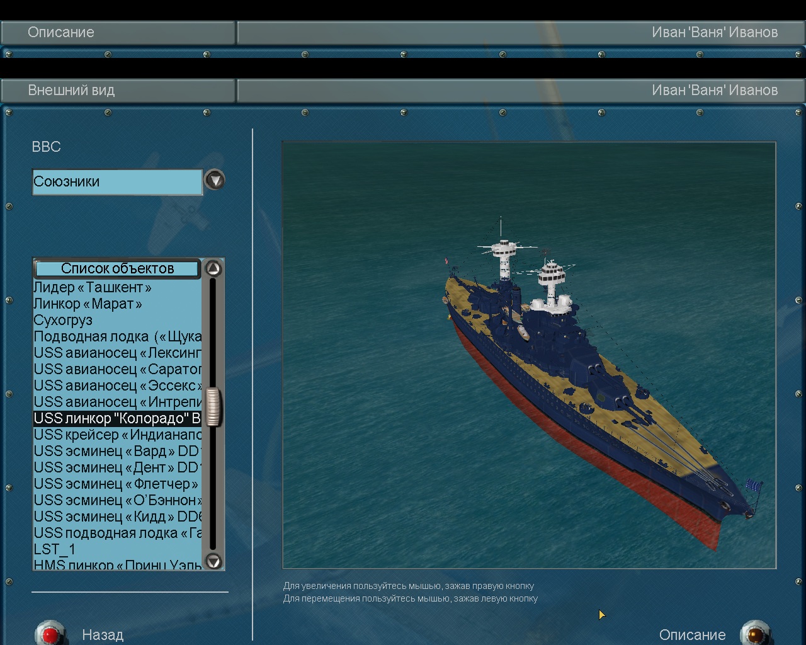Select USS эсминец «Кидд» entry
The image size is (806, 645).
coord(117,517)
